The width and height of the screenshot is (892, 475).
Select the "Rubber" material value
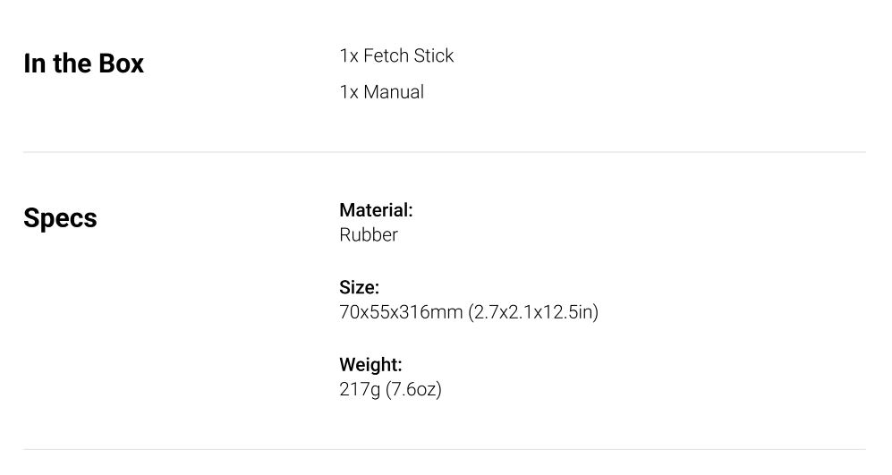coord(369,235)
